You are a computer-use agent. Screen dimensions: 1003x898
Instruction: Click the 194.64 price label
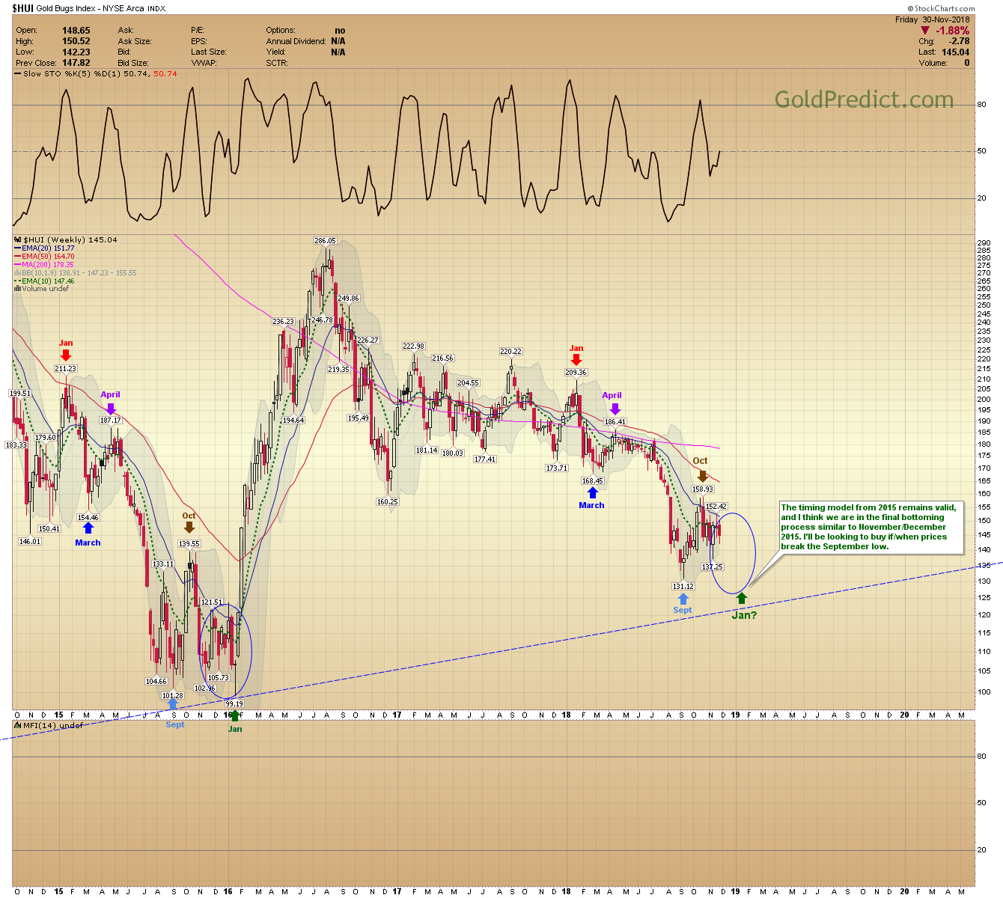[x=293, y=421]
